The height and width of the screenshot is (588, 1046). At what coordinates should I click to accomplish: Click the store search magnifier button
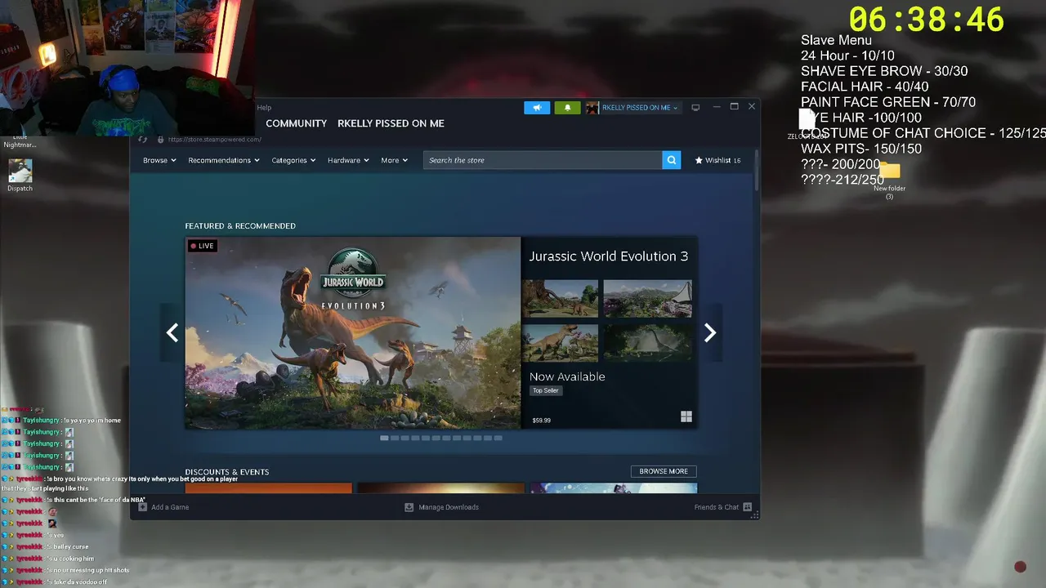[672, 160]
